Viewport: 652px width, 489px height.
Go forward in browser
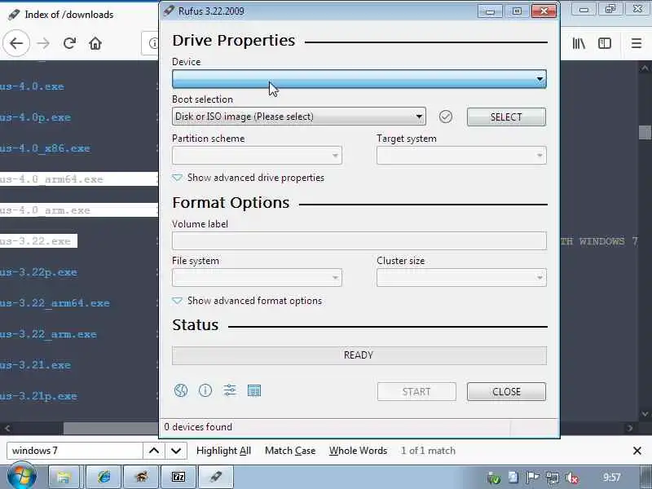click(x=43, y=43)
